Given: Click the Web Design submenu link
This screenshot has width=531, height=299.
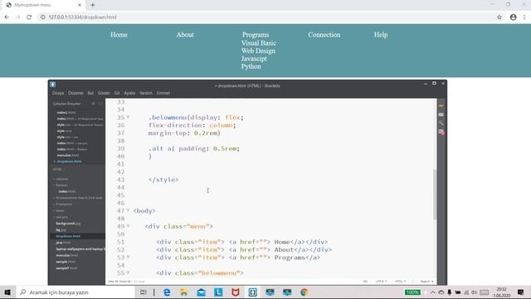Looking at the screenshot, I should point(258,51).
